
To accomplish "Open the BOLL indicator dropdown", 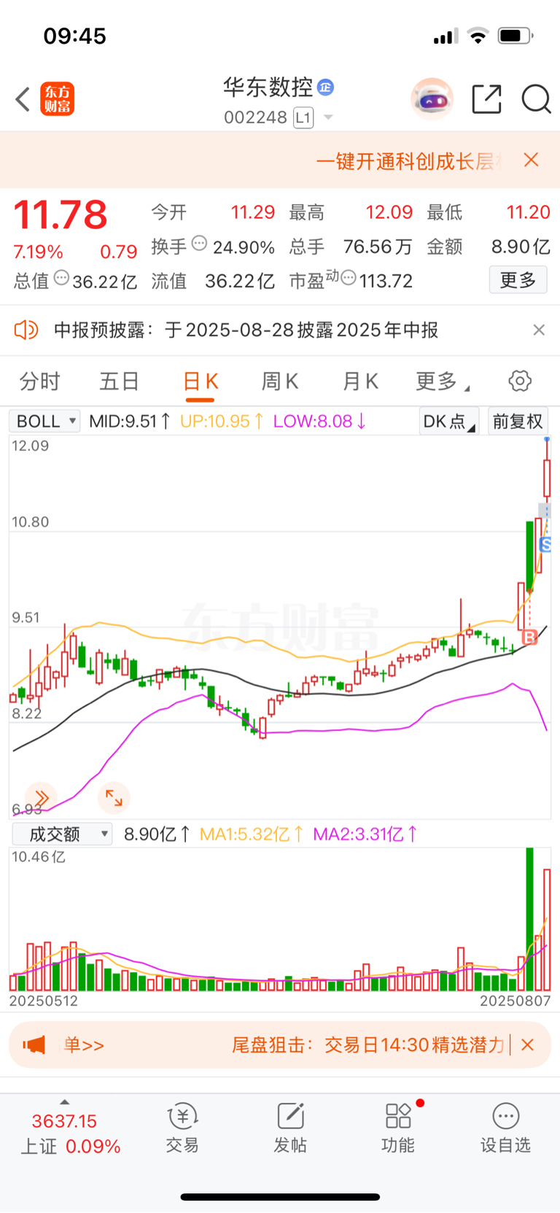I will [x=44, y=421].
